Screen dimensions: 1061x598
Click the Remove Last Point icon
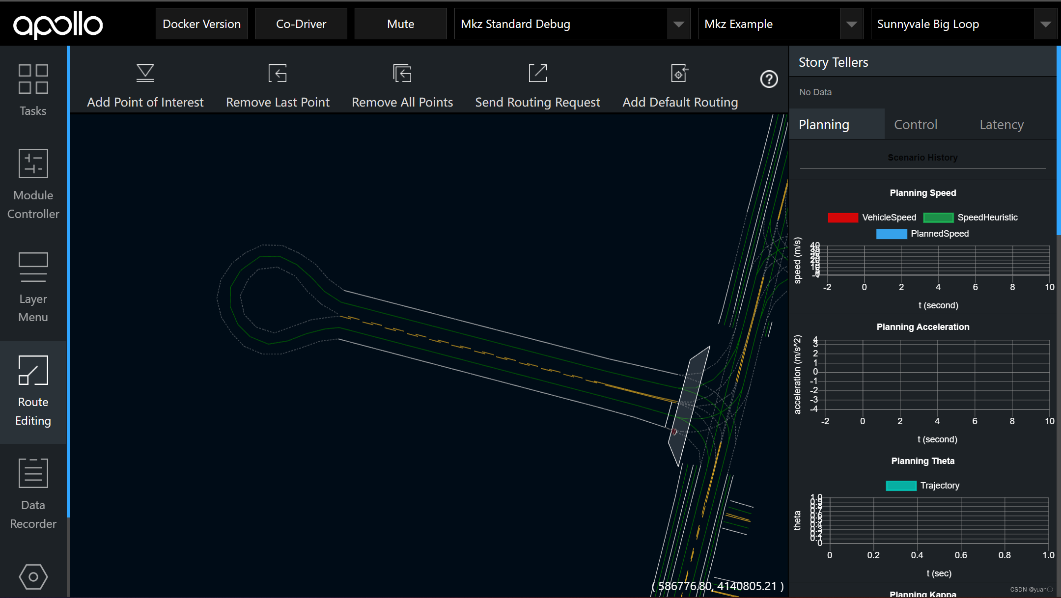278,73
